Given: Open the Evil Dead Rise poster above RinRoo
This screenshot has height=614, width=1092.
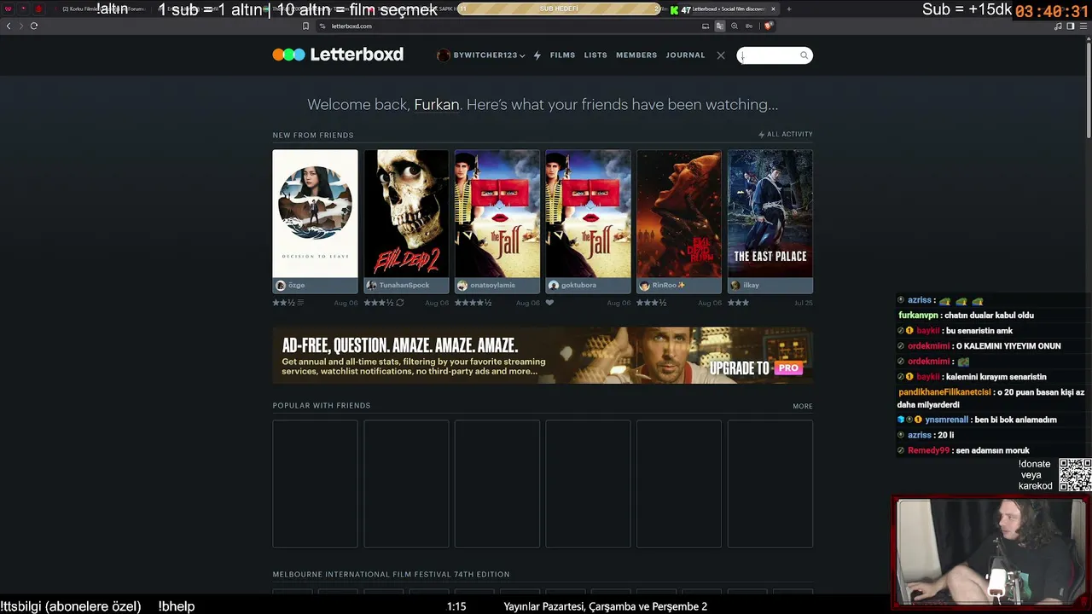Looking at the screenshot, I should 679,214.
